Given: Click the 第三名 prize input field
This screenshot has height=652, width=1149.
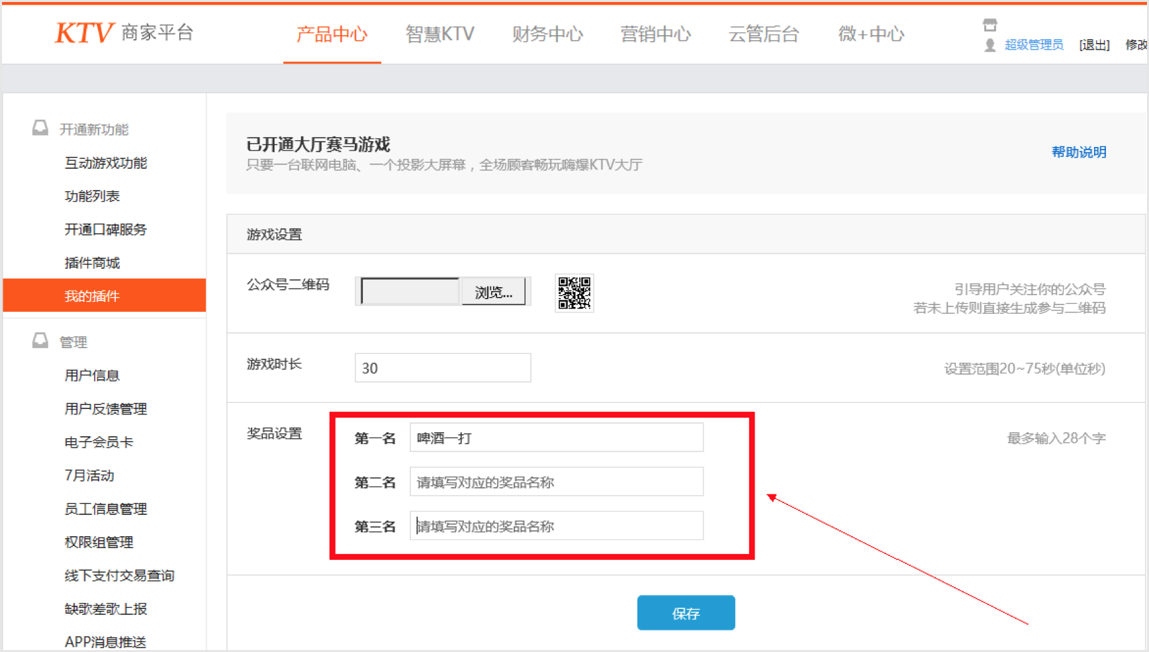Looking at the screenshot, I should pos(557,526).
